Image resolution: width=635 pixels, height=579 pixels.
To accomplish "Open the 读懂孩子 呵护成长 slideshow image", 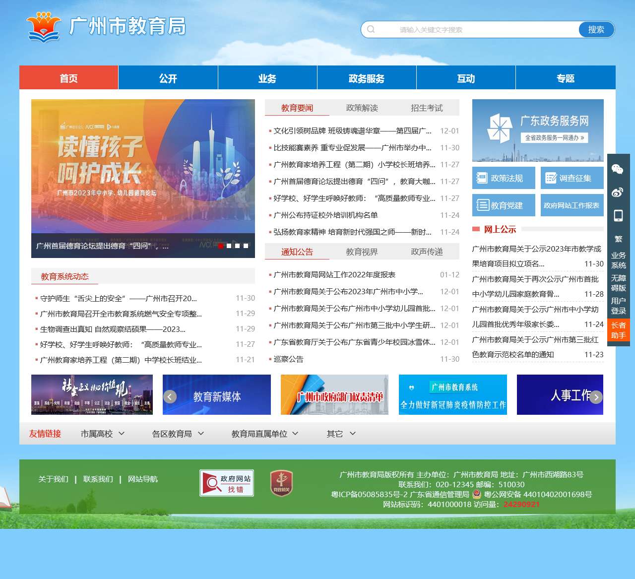I will [143, 179].
